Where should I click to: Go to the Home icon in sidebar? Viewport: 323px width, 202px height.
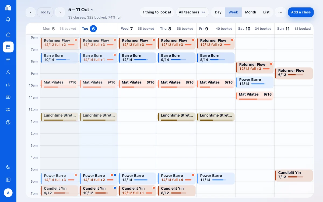pyautogui.click(x=8, y=34)
